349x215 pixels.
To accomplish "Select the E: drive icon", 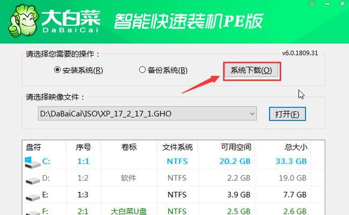I will [x=33, y=197].
